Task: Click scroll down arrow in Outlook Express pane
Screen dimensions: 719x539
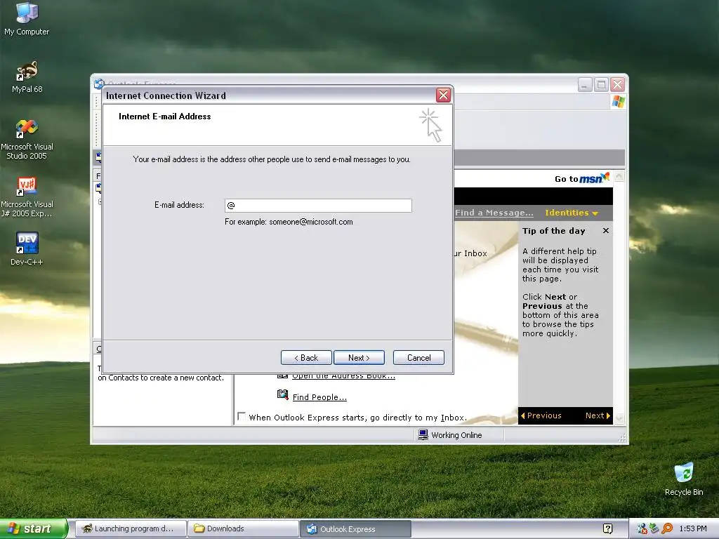Action: tap(619, 418)
